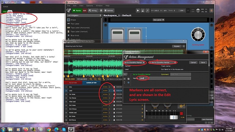235x132 pixels.
Task: Switch to the File List View tab
Action: pos(73,83)
